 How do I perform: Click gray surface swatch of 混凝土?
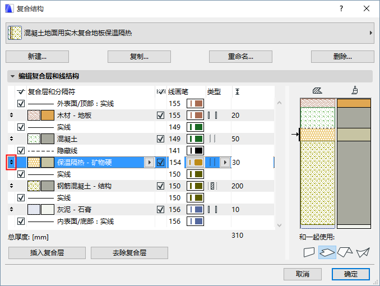click(x=48, y=139)
